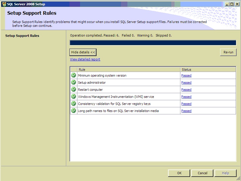Click green check icon for WMI service rule
The width and height of the screenshot is (241, 181).
(x=74, y=96)
